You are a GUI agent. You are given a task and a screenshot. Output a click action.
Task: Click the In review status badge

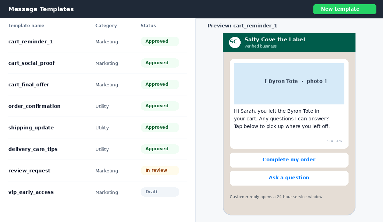pos(160,170)
